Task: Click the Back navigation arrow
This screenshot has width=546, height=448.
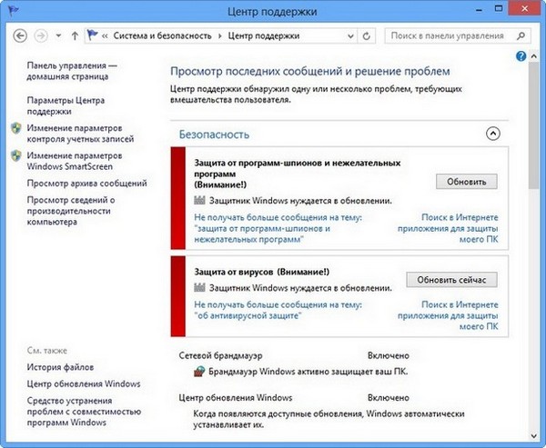Action: click(x=20, y=35)
